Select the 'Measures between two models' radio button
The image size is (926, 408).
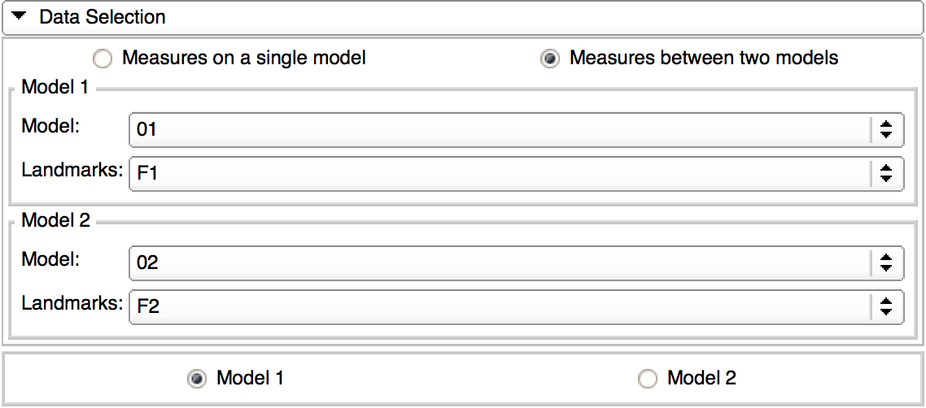pos(551,59)
